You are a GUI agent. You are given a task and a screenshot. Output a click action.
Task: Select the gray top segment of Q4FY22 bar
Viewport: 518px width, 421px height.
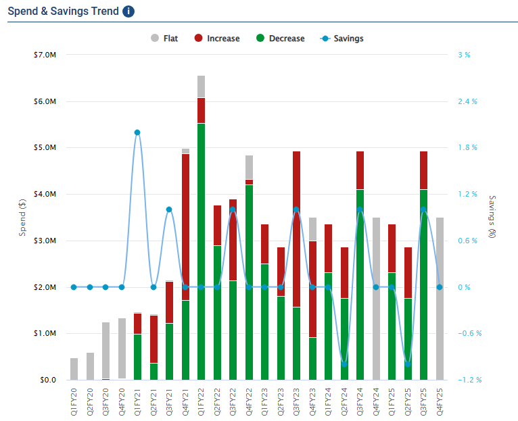249,167
